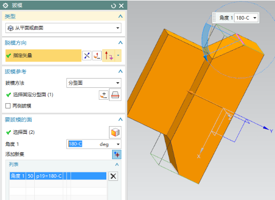Collapse the 脱模方向 section
275x200 pixels.
tap(120, 42)
